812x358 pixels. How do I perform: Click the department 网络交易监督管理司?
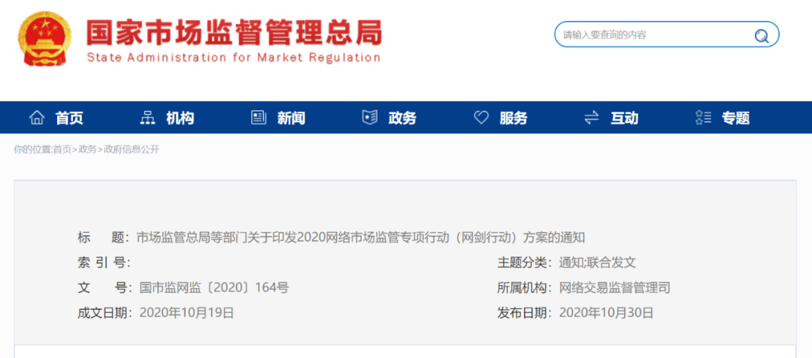[x=615, y=287]
